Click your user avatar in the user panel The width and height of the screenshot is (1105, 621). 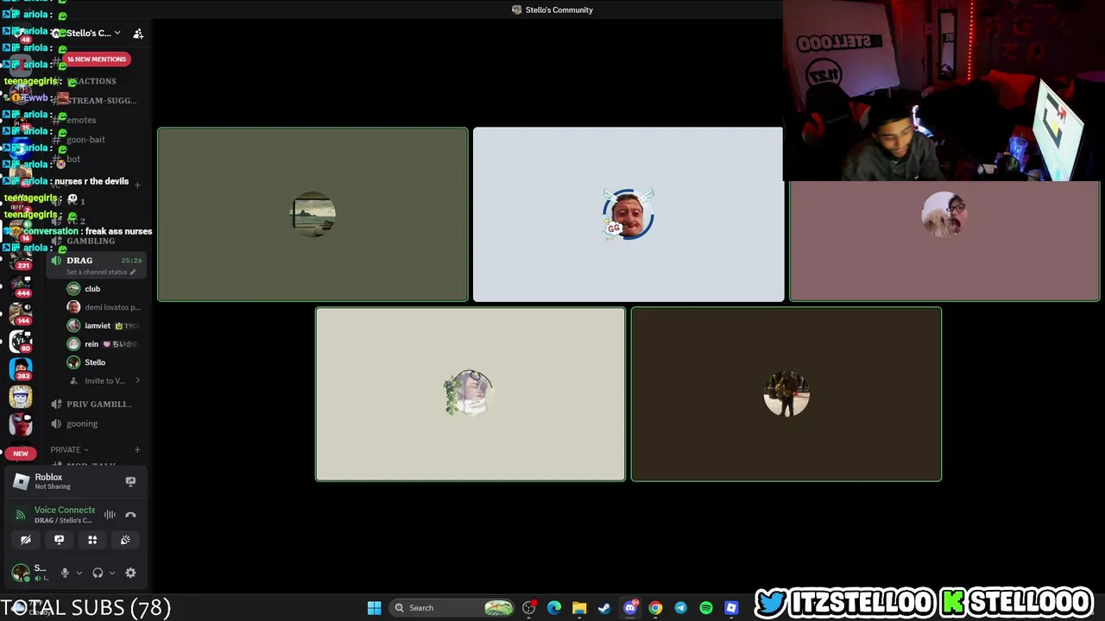click(x=21, y=572)
